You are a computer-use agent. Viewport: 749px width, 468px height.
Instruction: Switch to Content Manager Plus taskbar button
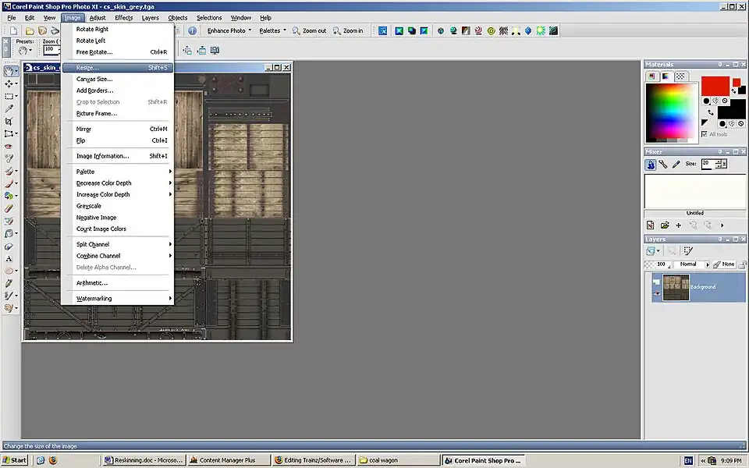point(229,460)
